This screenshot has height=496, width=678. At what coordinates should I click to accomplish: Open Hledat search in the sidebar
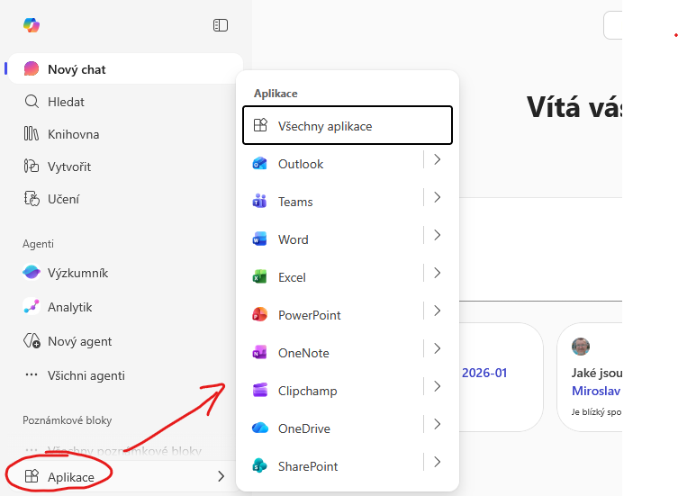pos(65,102)
